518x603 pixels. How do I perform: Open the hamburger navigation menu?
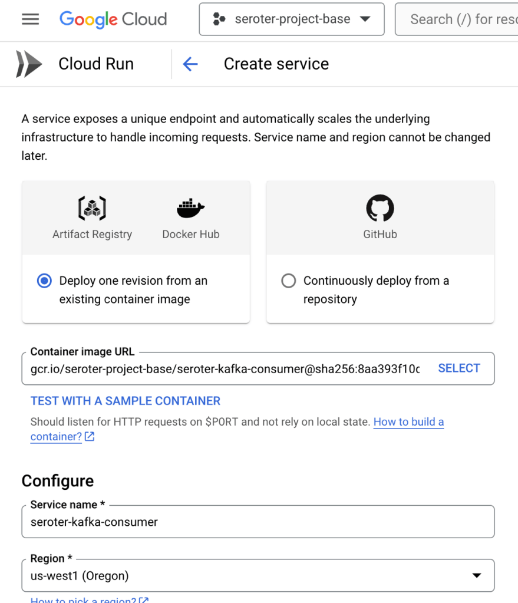point(30,19)
